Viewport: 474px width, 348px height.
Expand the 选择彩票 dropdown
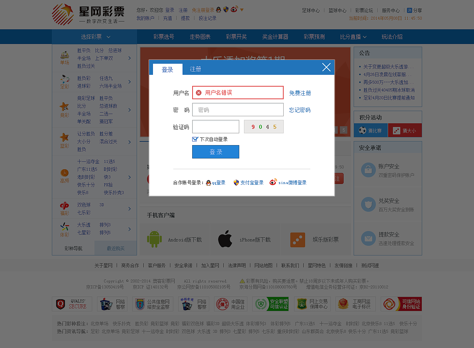click(94, 37)
